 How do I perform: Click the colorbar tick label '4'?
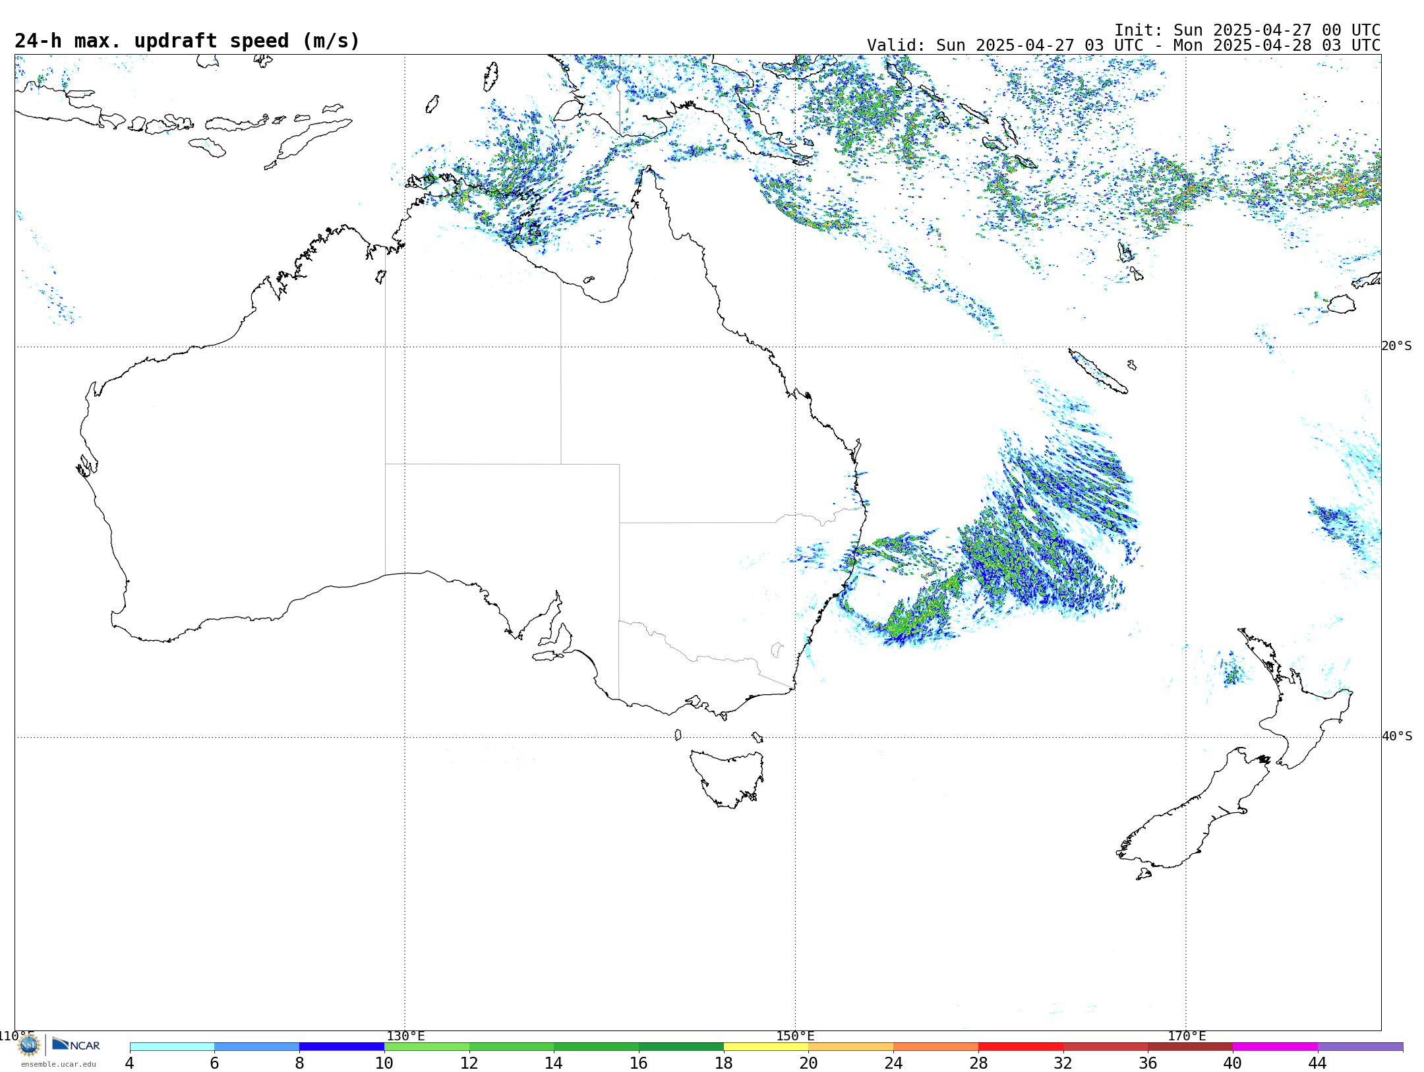tap(130, 1063)
